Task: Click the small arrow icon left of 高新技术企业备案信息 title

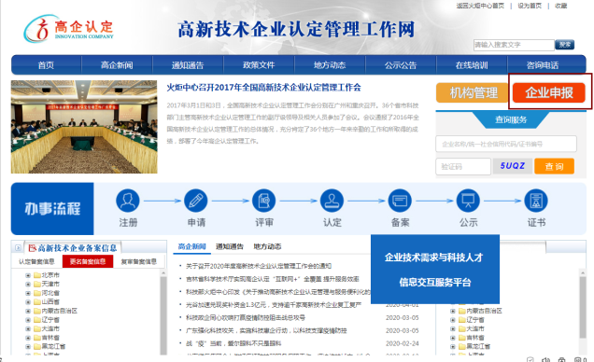Action: [18, 248]
